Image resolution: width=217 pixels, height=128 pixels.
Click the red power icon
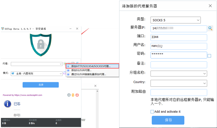(77, 95)
